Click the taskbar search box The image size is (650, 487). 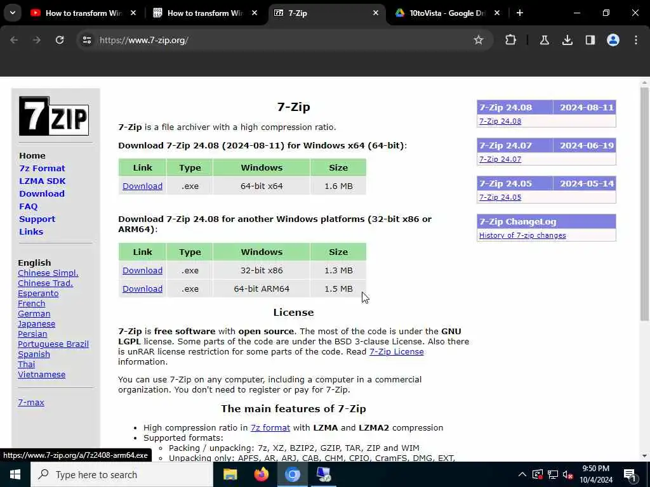122,474
